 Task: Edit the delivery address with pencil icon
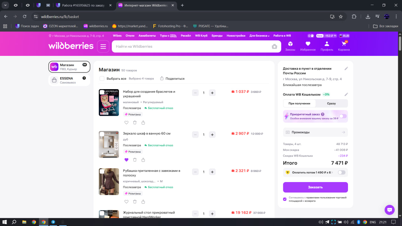pos(346,68)
